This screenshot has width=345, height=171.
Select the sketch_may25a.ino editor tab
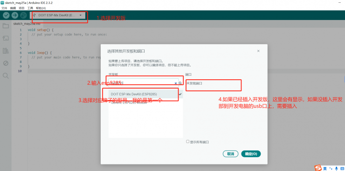point(27,23)
